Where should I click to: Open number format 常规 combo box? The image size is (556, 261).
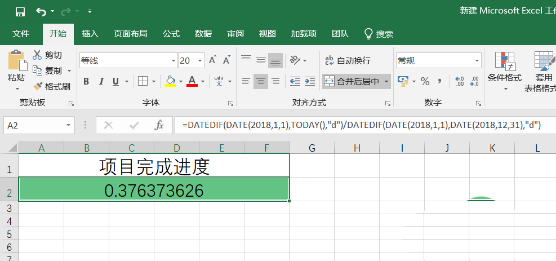click(x=438, y=61)
